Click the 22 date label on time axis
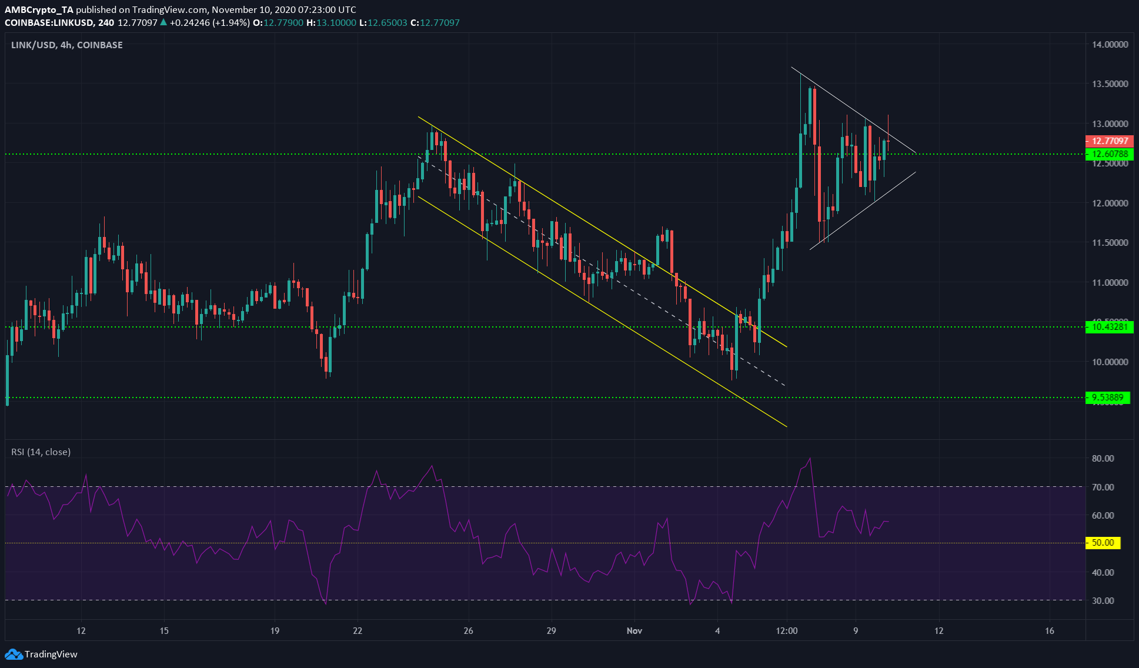The image size is (1139, 668). coord(358,630)
